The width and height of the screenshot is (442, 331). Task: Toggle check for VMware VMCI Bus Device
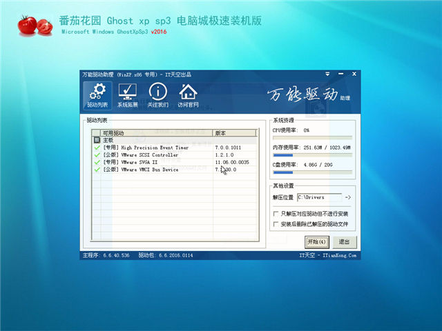(x=97, y=170)
